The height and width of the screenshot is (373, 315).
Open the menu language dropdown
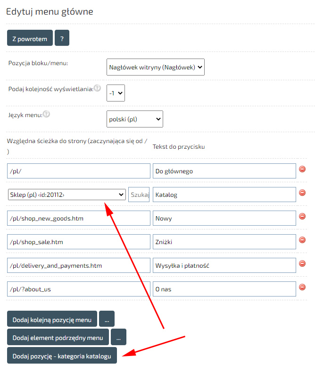(135, 119)
